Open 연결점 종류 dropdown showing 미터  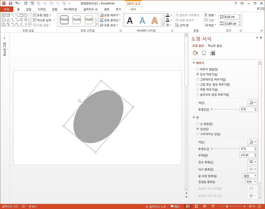(x=251, y=182)
